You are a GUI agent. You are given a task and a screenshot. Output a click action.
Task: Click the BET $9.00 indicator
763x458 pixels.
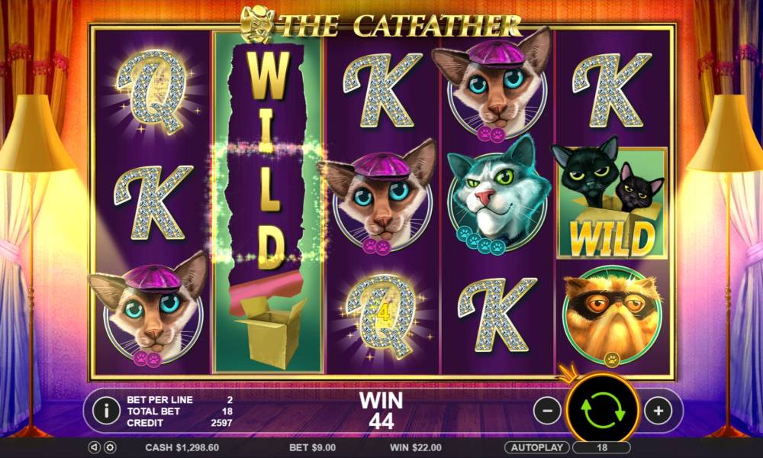pos(312,447)
